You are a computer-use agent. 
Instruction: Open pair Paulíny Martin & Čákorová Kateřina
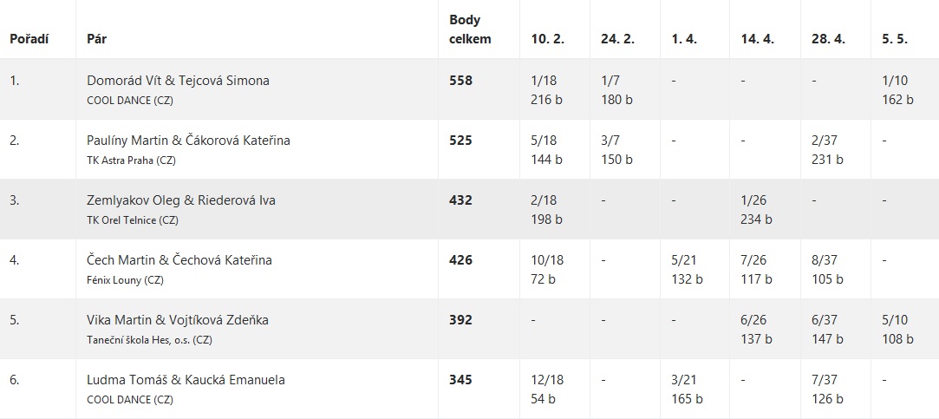189,141
